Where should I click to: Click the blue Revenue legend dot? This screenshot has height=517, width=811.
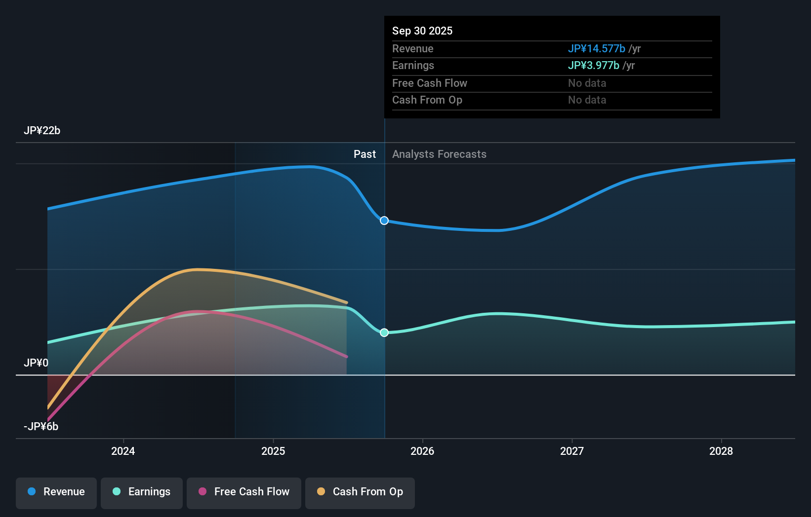tap(32, 492)
